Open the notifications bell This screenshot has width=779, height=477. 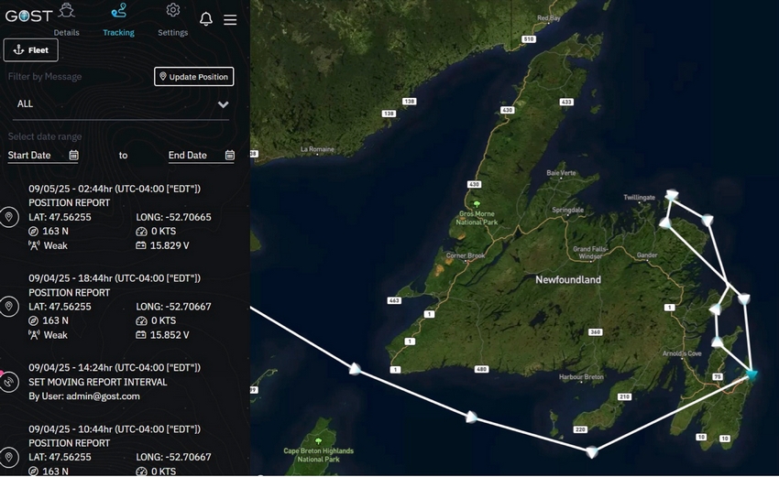tap(206, 19)
